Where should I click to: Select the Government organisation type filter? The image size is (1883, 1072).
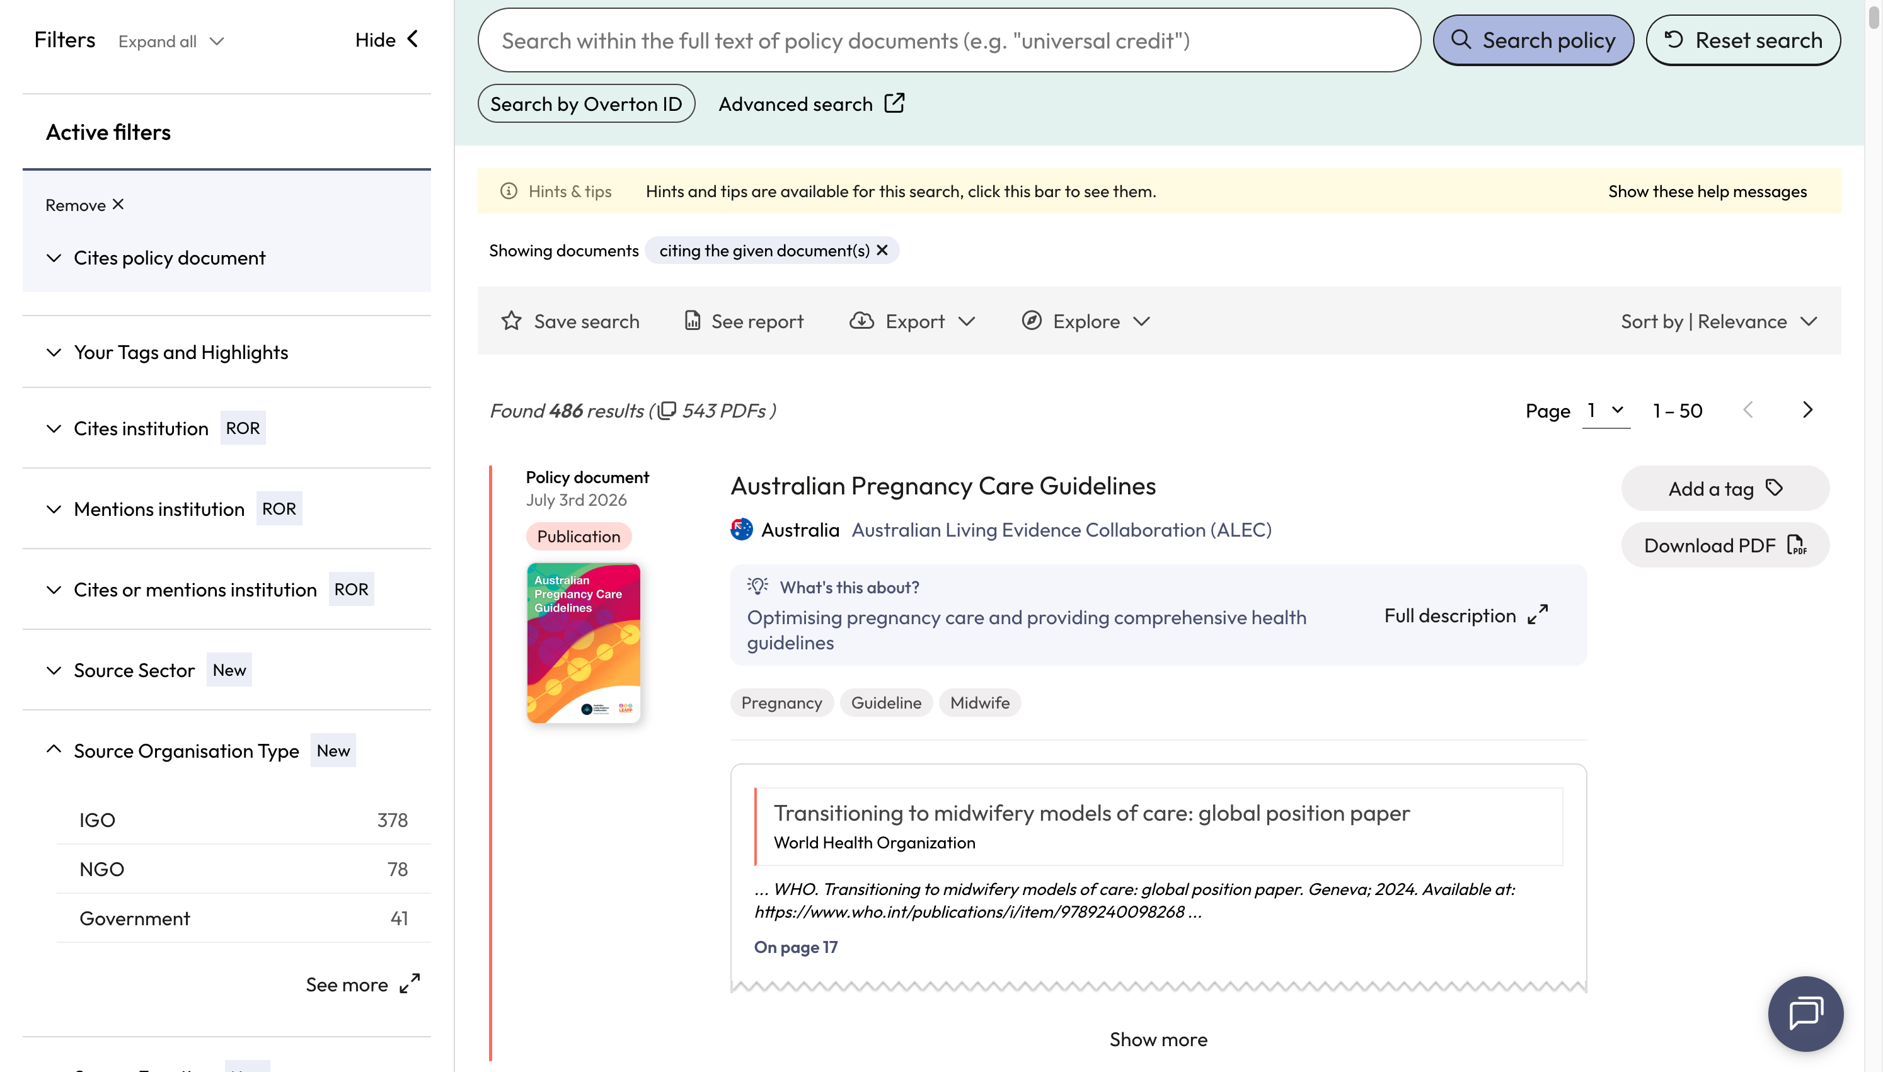pos(244,918)
